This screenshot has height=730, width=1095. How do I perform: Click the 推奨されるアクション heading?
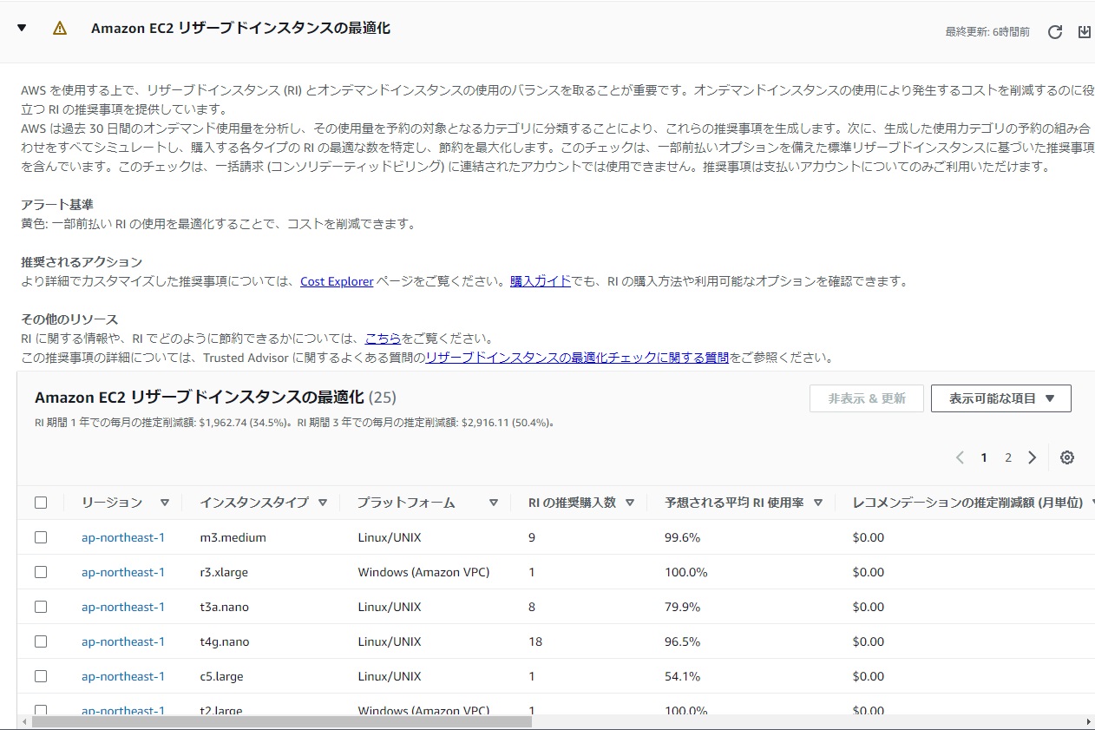click(82, 262)
